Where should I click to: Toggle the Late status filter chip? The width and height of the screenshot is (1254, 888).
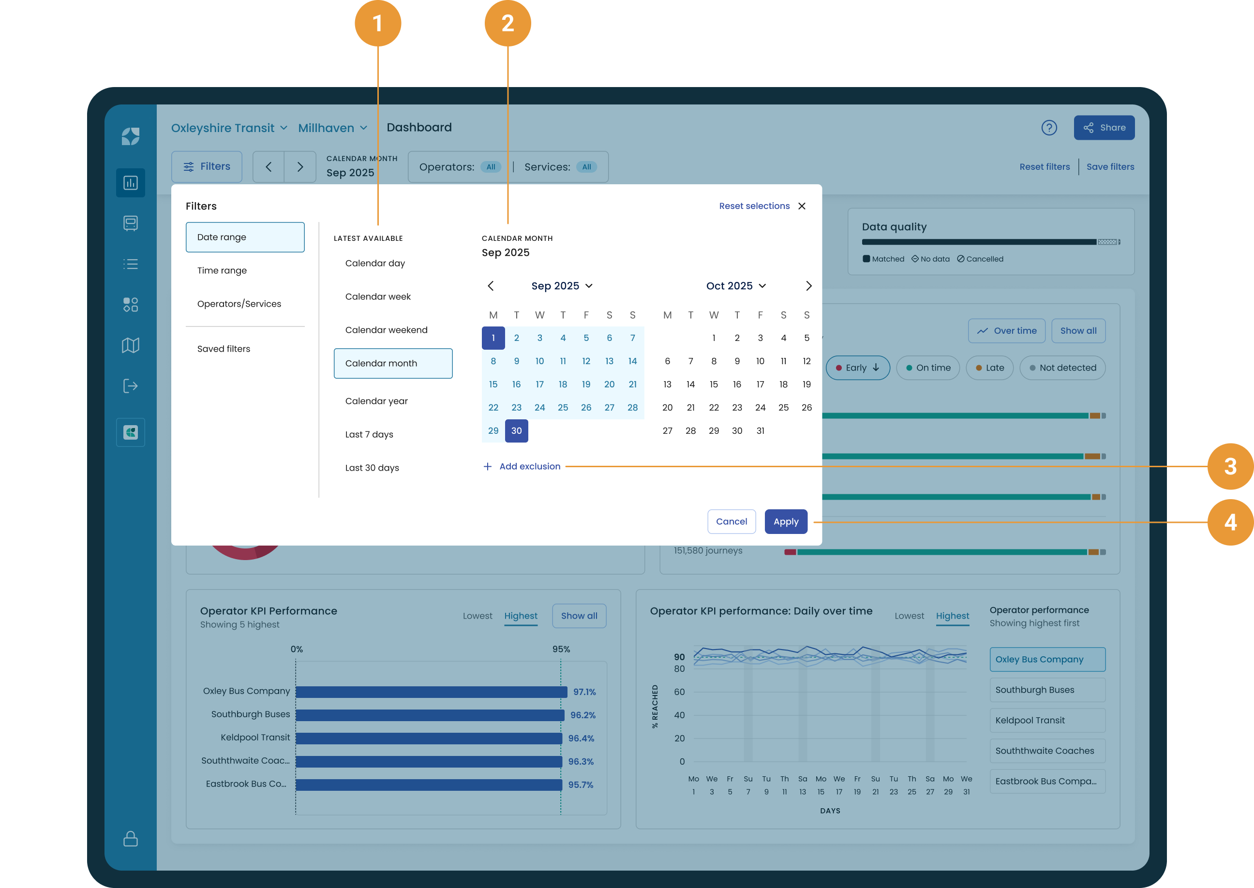tap(989, 368)
